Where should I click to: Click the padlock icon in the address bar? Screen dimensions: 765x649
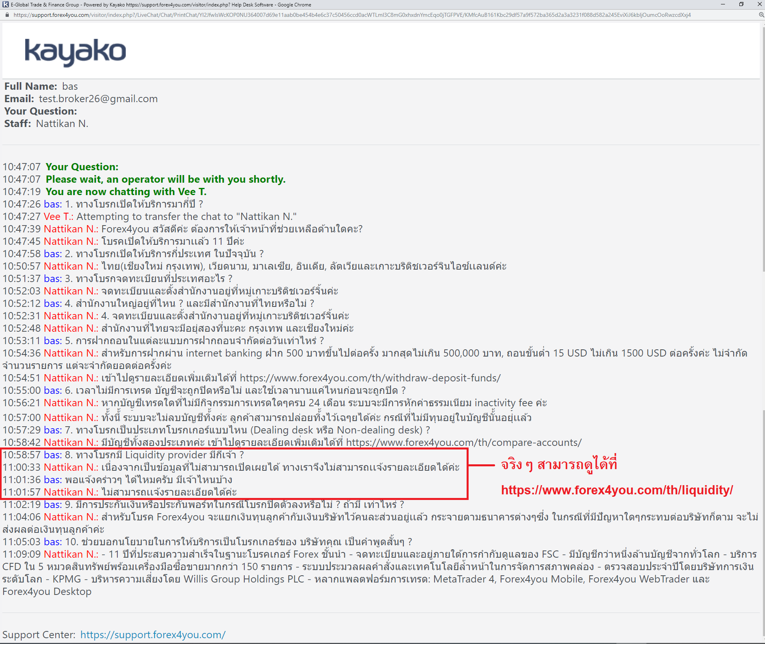coord(7,15)
